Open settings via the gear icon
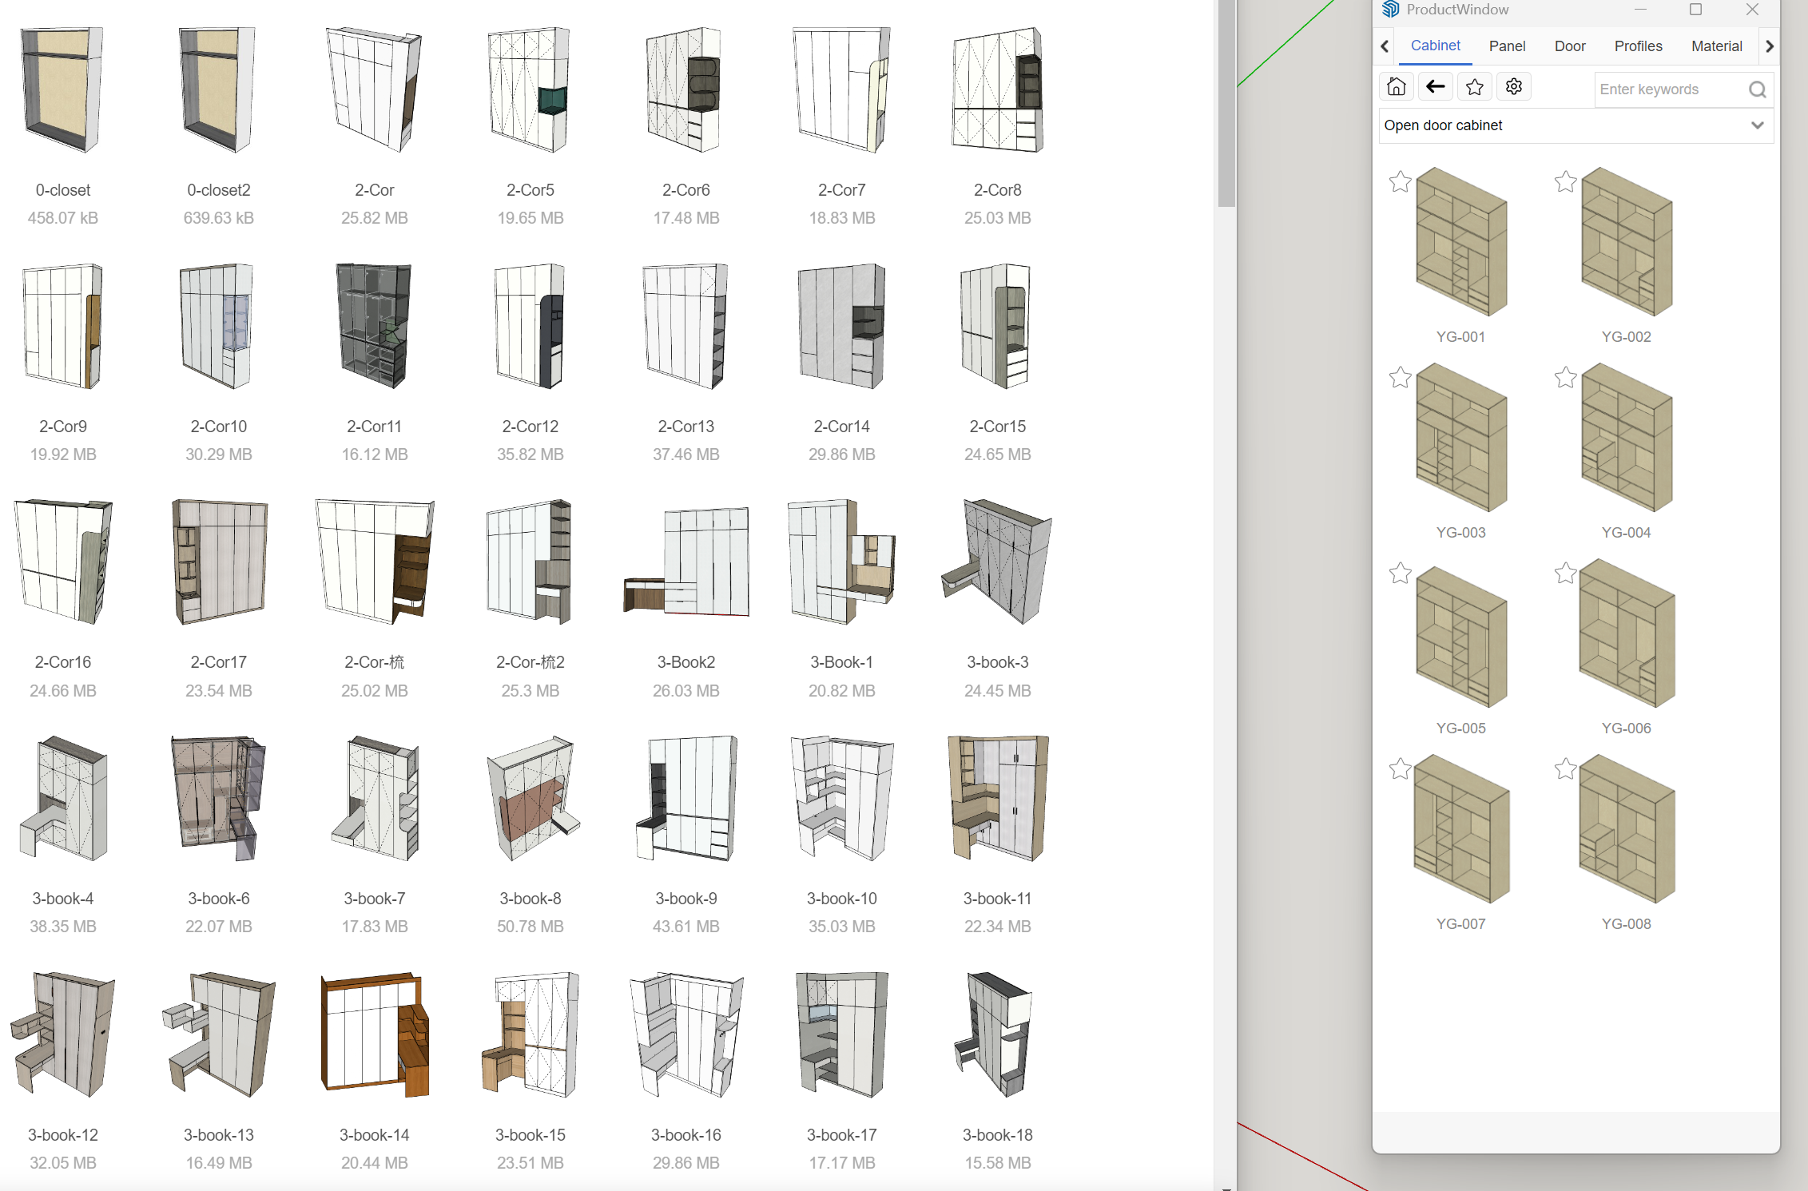The image size is (1808, 1191). 1514,87
